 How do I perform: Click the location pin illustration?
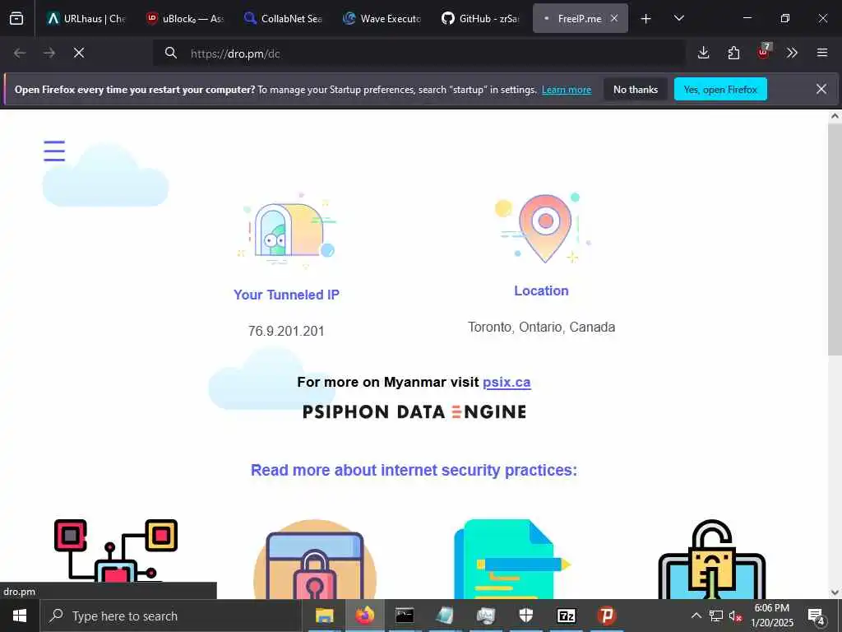(543, 229)
